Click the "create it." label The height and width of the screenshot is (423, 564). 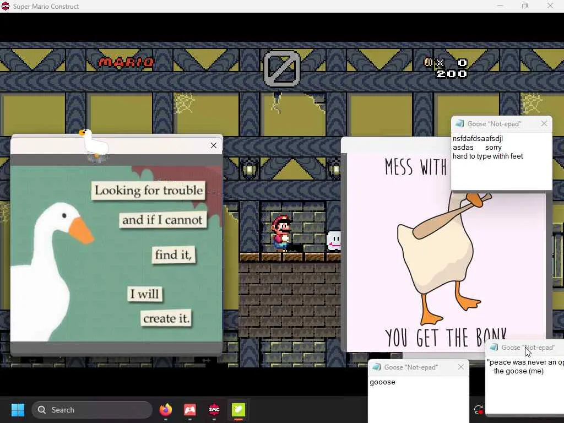[x=166, y=318]
